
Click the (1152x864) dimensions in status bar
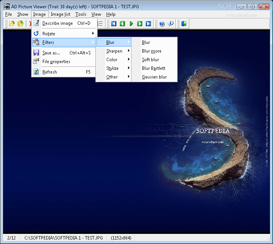[121, 238]
